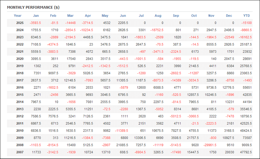Click the 2018 October value -11287
The image size is (260, 159).
194,73
